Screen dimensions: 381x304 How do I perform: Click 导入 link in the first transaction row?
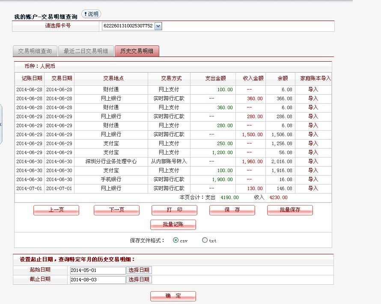coord(313,89)
